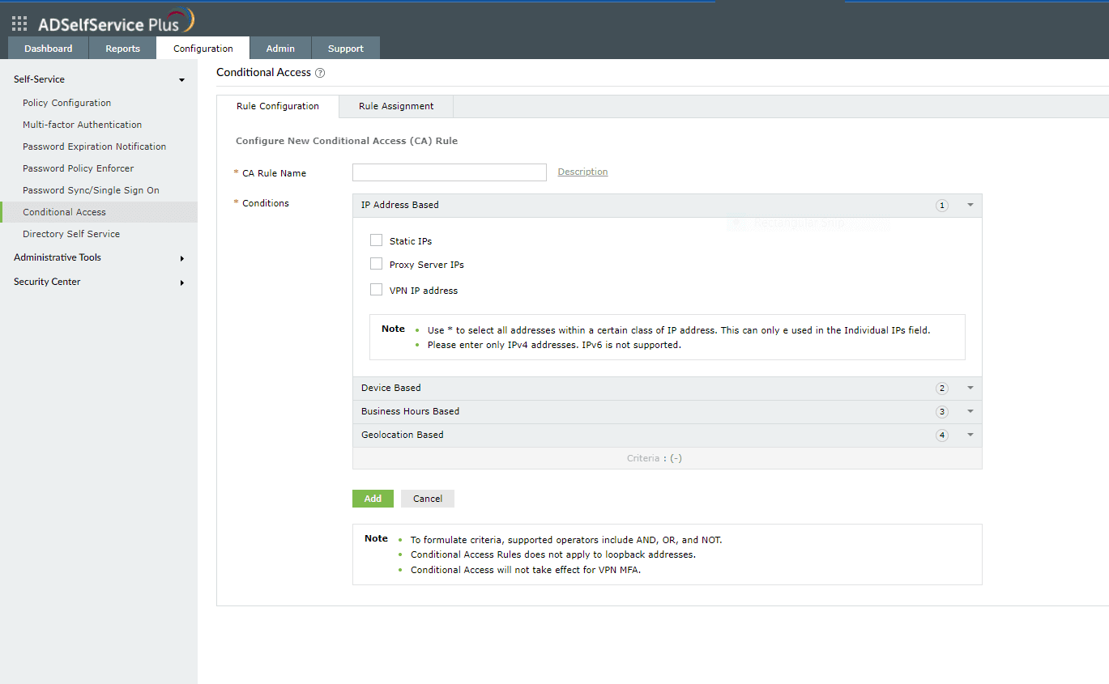Click the VPN MFA note line
The height and width of the screenshot is (684, 1109).
point(526,570)
